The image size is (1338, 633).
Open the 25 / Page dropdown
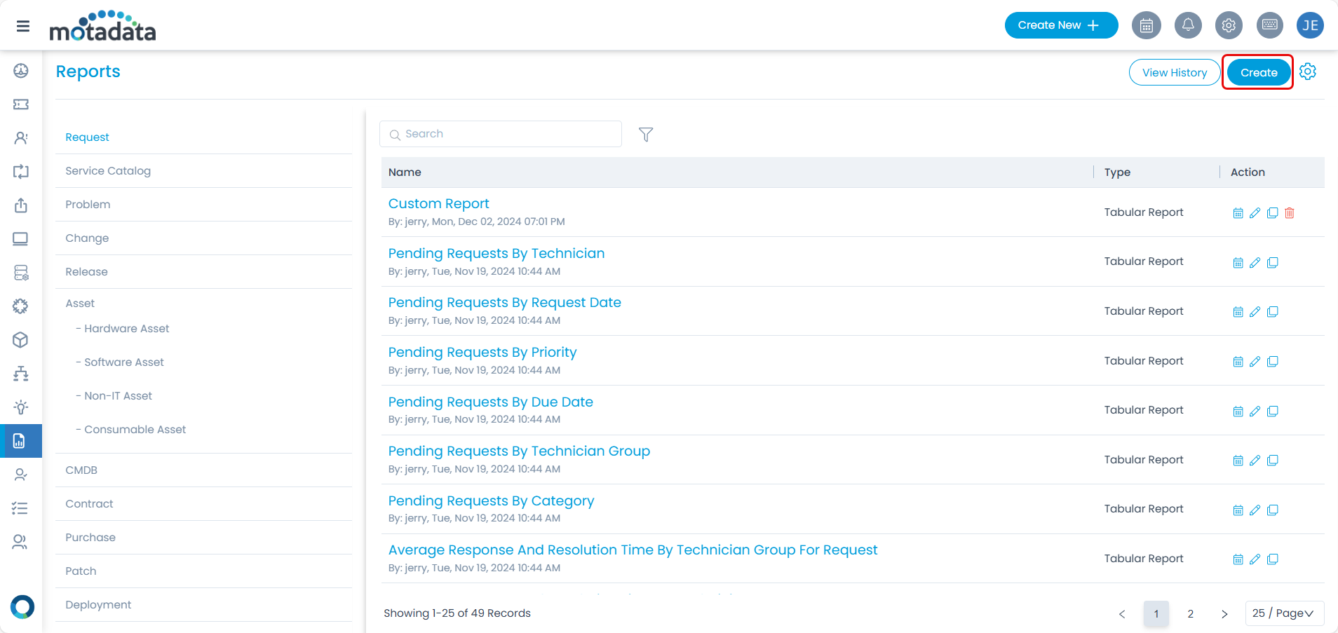pyautogui.click(x=1284, y=613)
